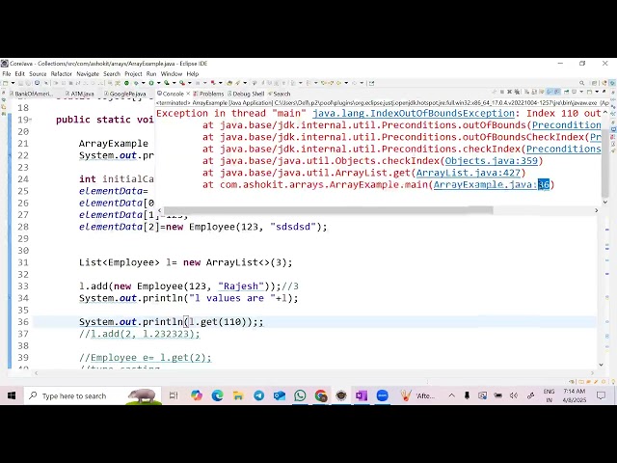Image resolution: width=617 pixels, height=463 pixels.
Task: Open the GooglePe.java editor tab
Action: pos(125,94)
